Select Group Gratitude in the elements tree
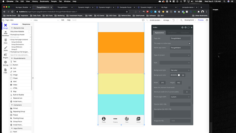This screenshot has width=236, height=133. (x=17, y=42)
